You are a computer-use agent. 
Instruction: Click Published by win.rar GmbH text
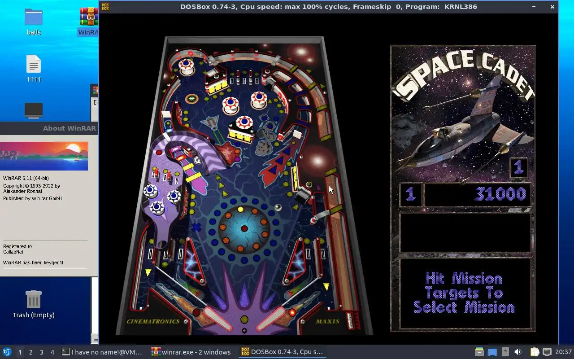(x=32, y=198)
